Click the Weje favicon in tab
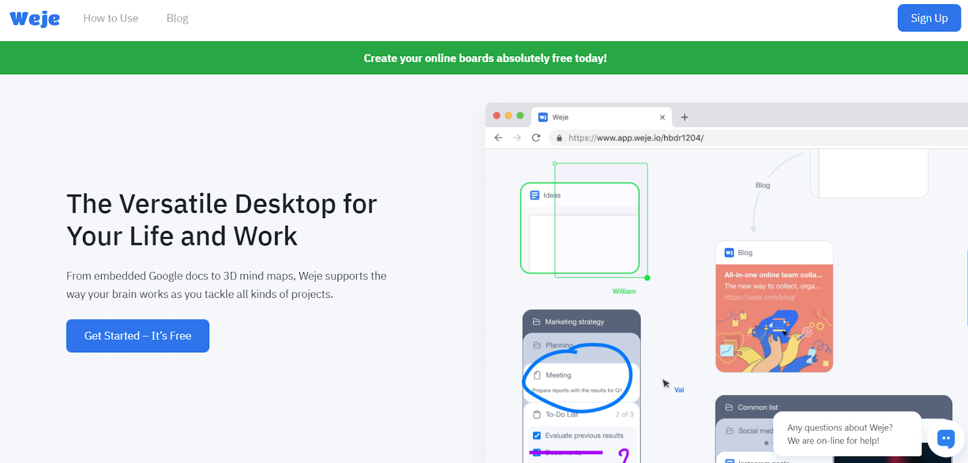 (543, 117)
